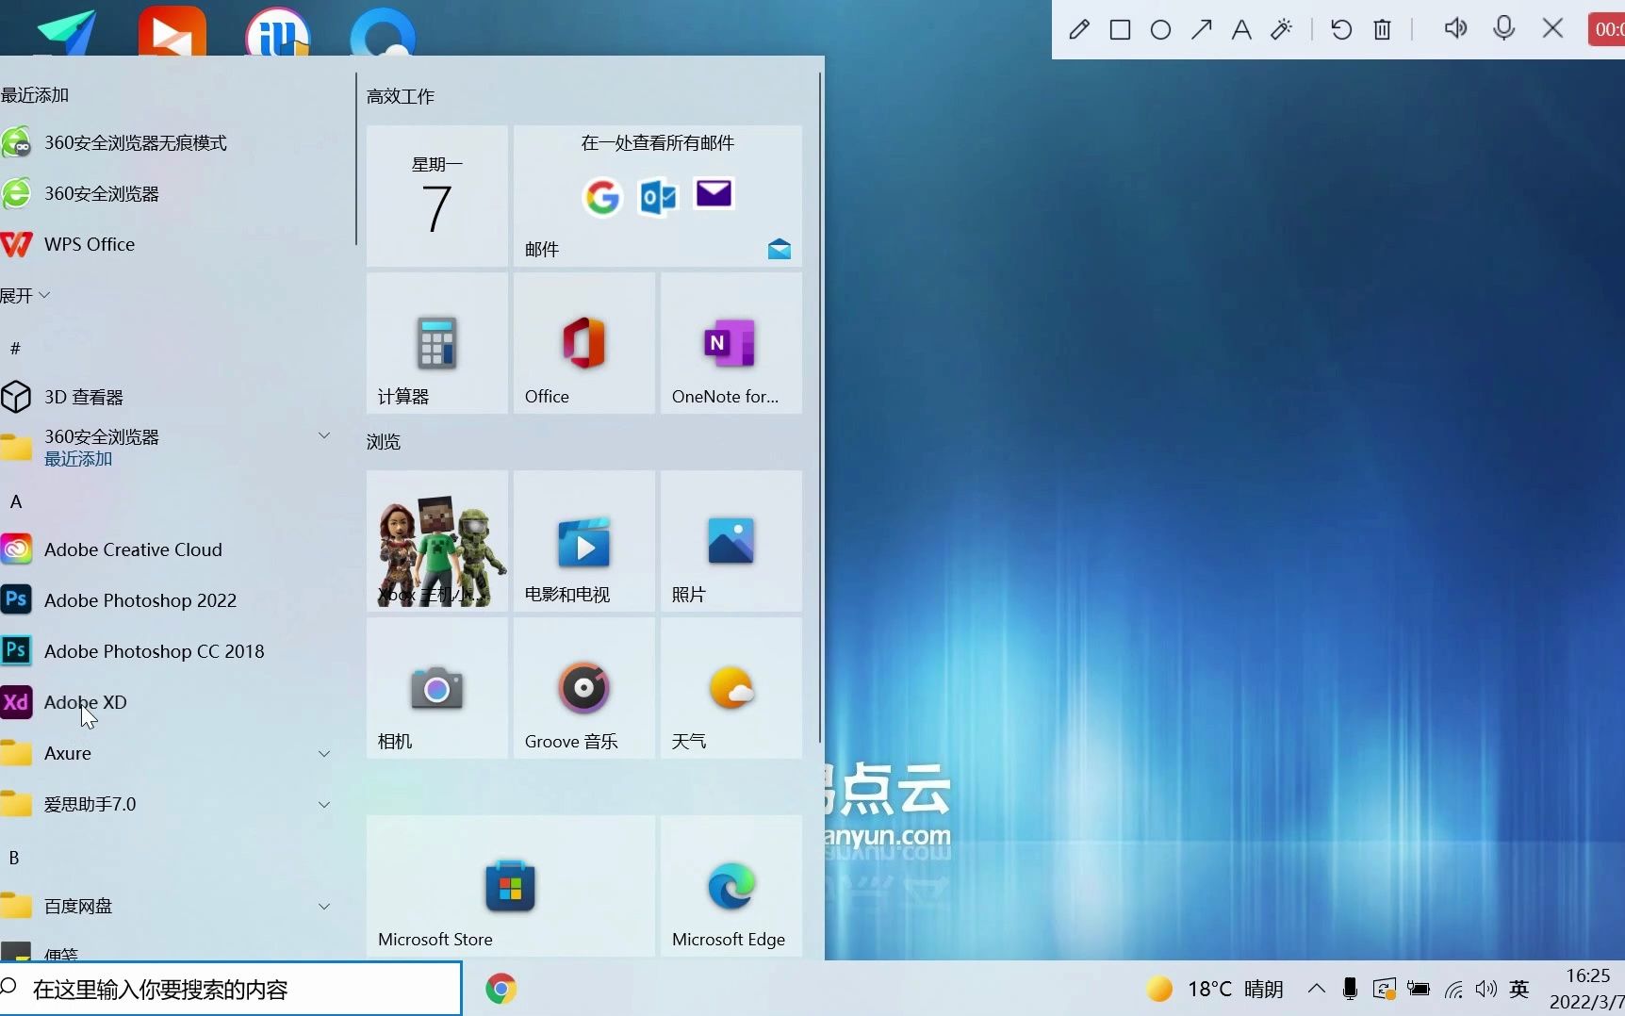
Task: Select the text annotation tool
Action: click(x=1241, y=30)
